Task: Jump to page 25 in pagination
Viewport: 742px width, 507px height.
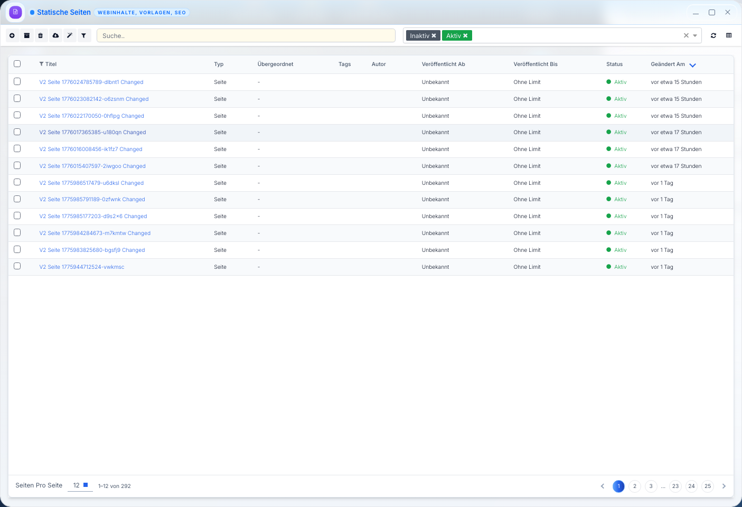Action: (x=708, y=486)
